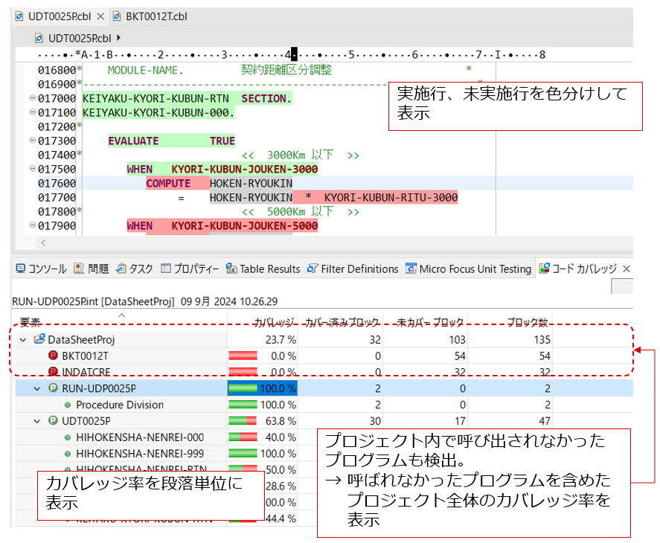Close the UDT0025P.cbl editor tab
Image resolution: width=660 pixels, height=543 pixels.
(x=100, y=16)
